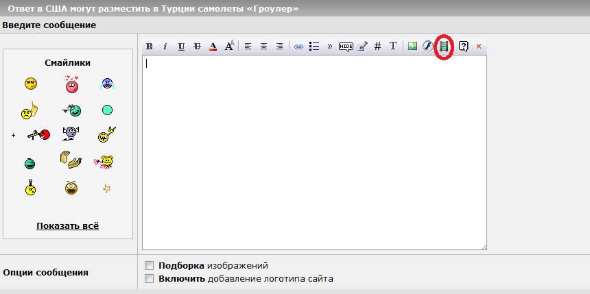
Task: Grab the text area resize handle
Action: [x=484, y=247]
